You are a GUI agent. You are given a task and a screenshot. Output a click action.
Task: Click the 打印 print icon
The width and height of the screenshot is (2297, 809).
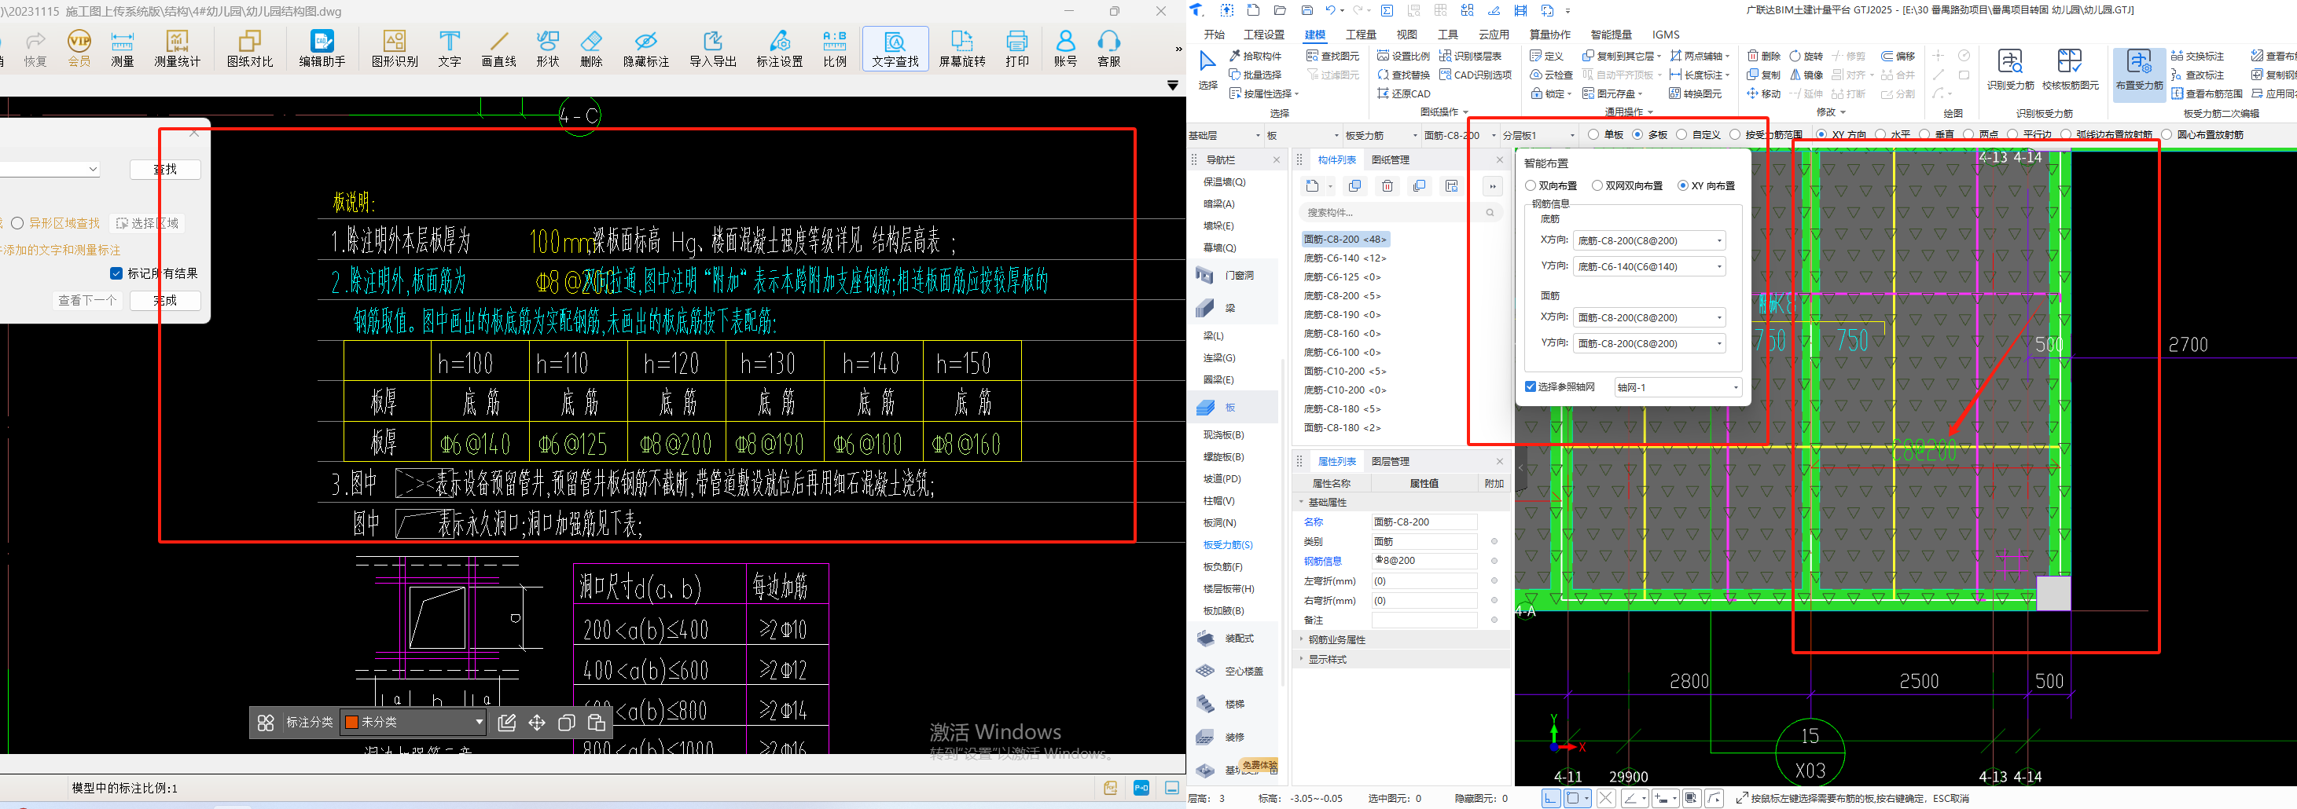tap(1016, 49)
